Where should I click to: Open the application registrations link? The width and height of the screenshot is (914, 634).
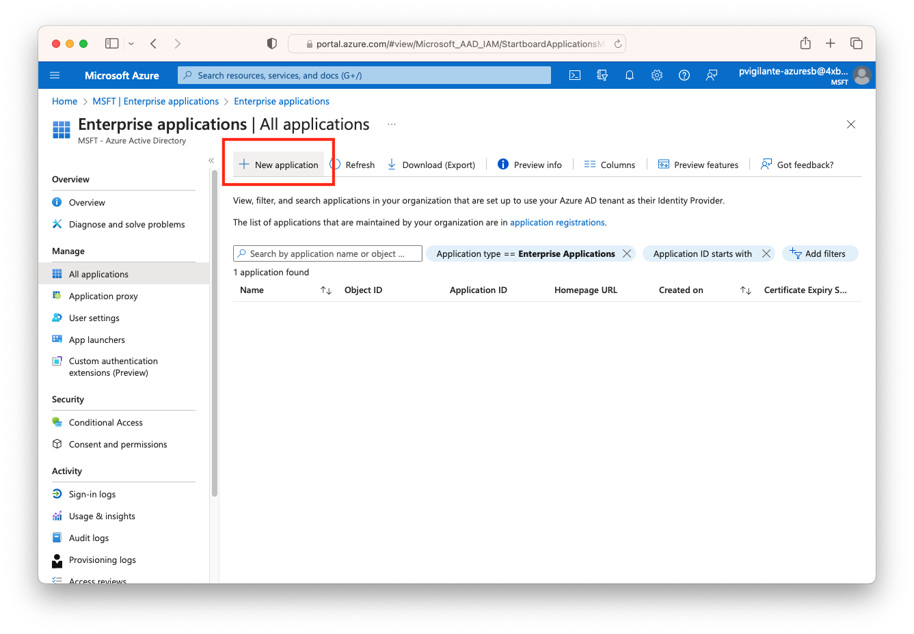556,222
